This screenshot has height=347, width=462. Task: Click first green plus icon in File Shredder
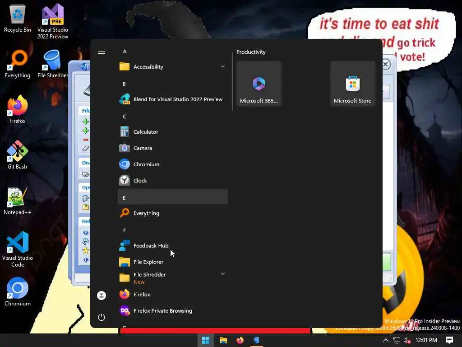85,121
